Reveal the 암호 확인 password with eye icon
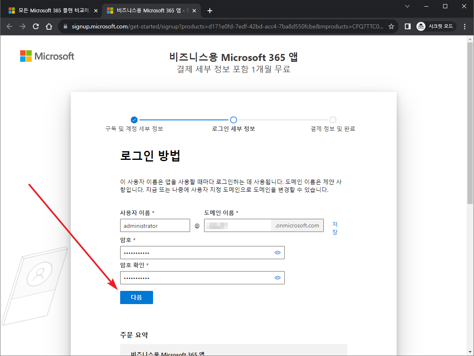 pos(277,278)
